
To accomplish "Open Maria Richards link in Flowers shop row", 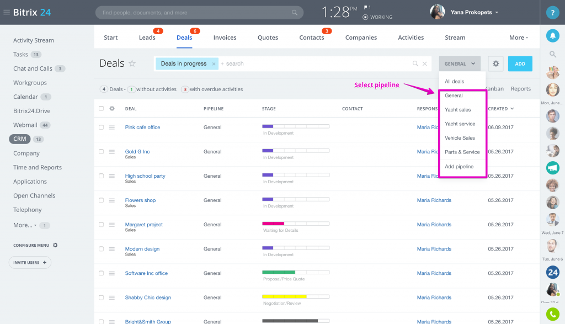I will pyautogui.click(x=434, y=200).
